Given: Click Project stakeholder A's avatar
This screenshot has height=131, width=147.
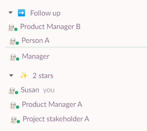Looking at the screenshot, I should click(x=14, y=119).
